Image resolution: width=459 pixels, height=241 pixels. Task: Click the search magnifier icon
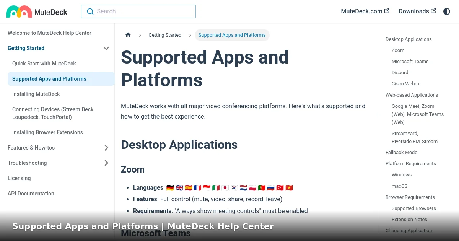[x=90, y=11]
